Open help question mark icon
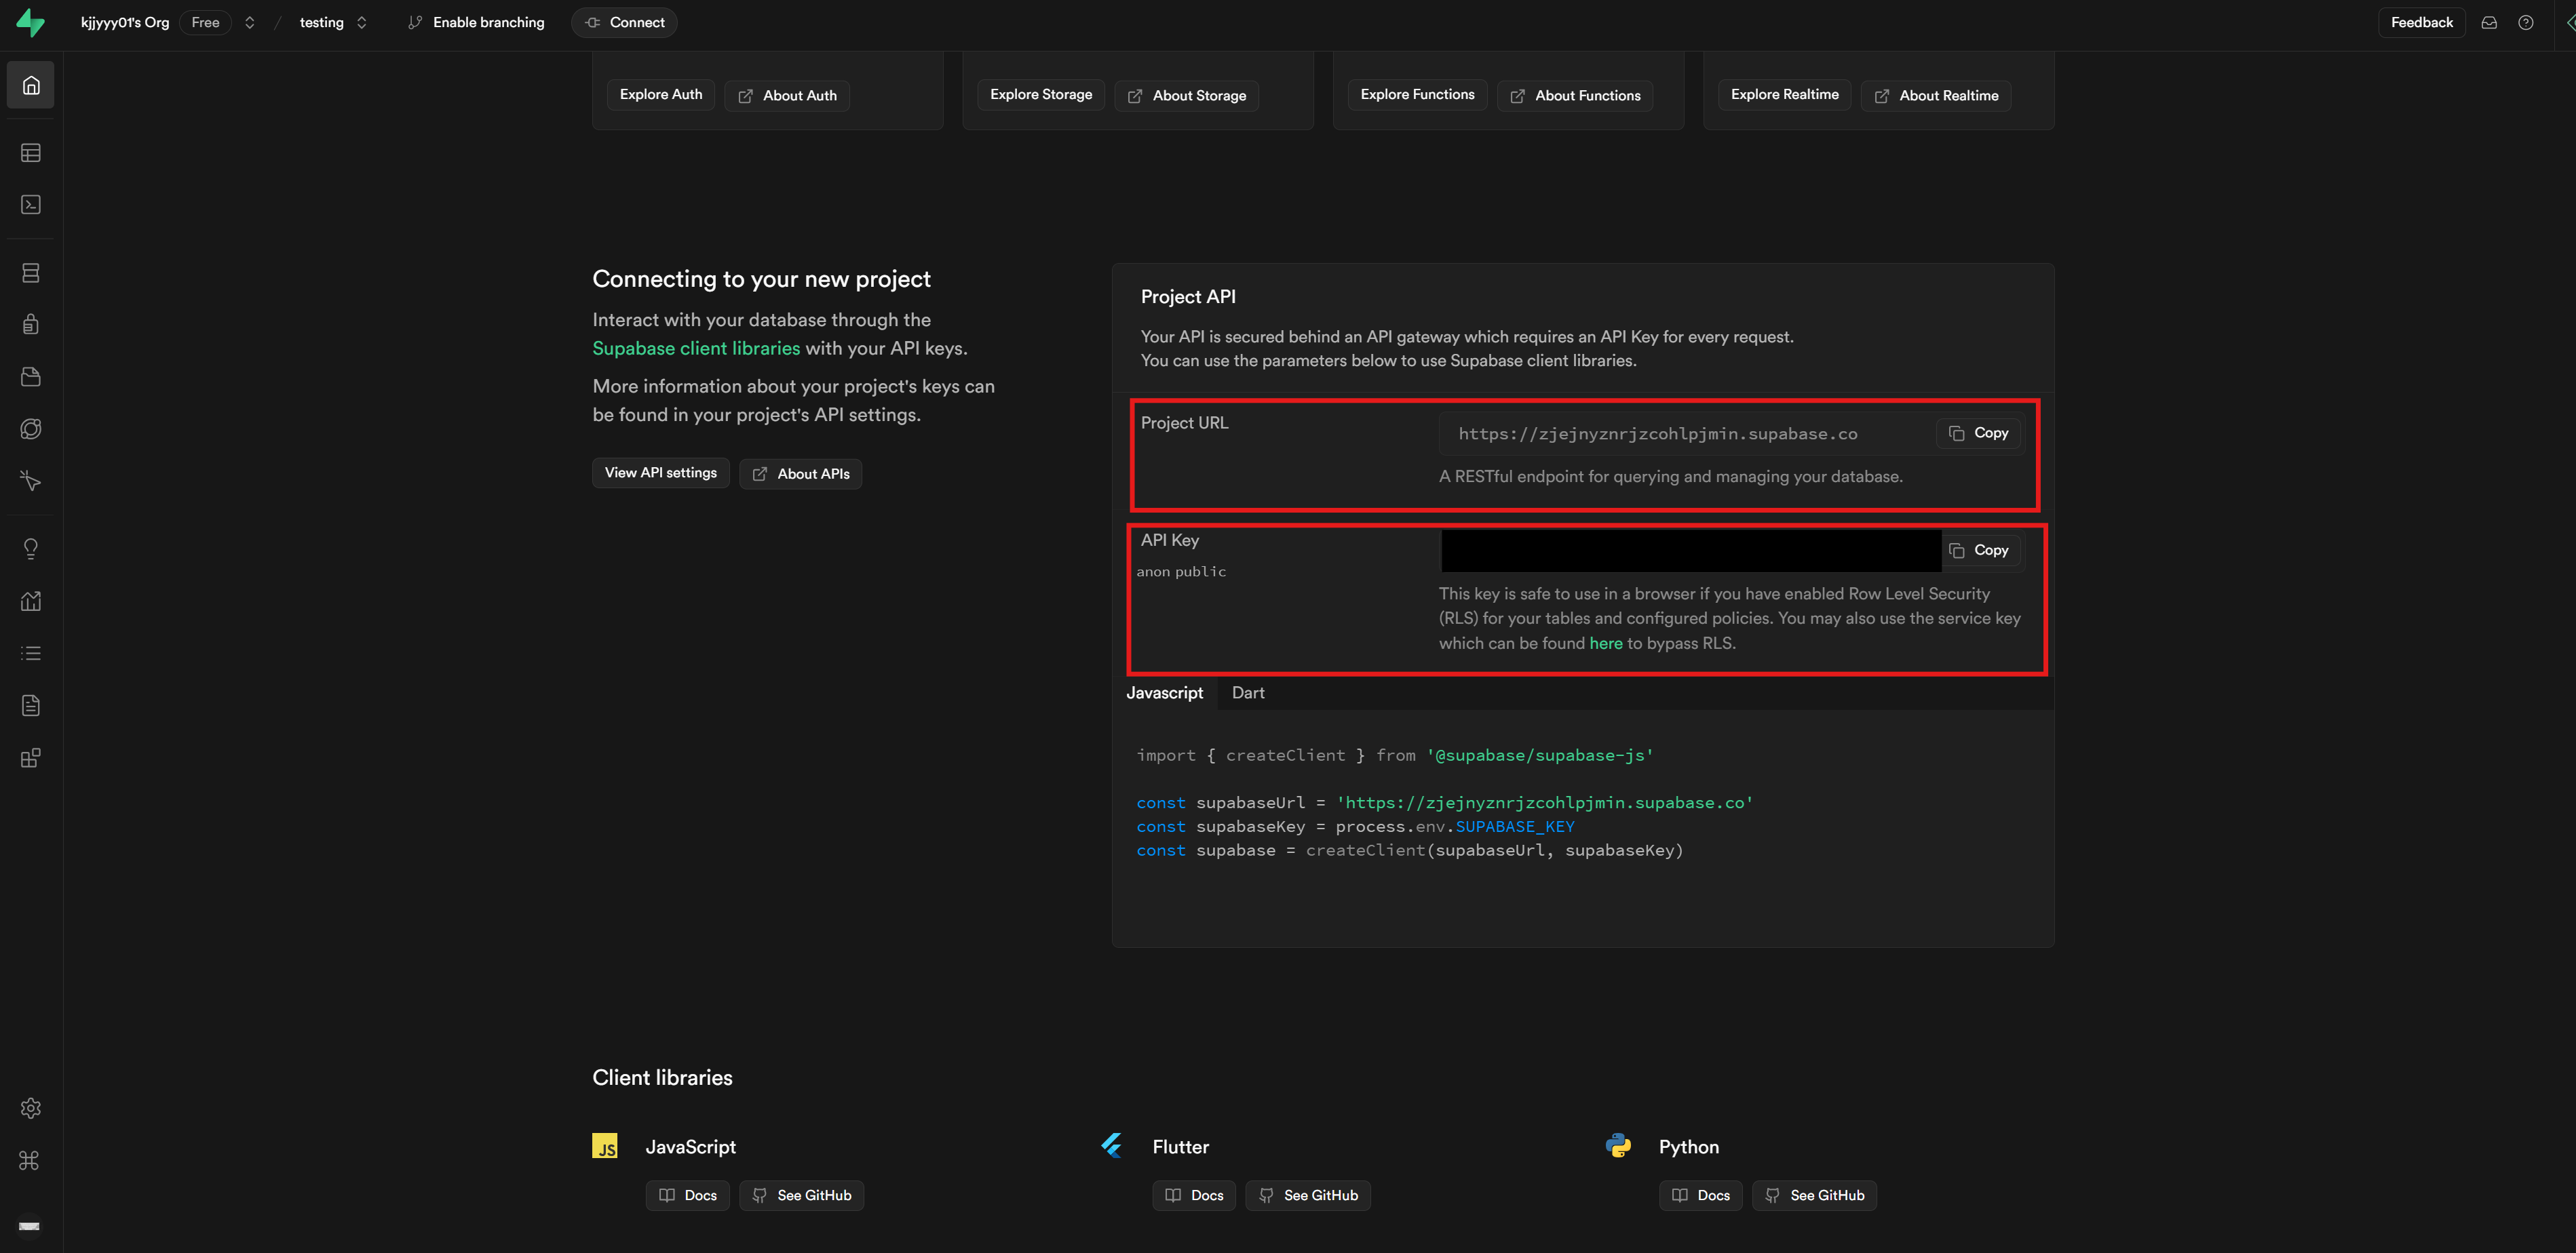This screenshot has width=2576, height=1253. pyautogui.click(x=2525, y=22)
